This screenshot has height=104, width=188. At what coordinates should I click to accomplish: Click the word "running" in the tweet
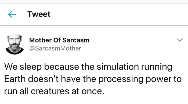[157, 67]
